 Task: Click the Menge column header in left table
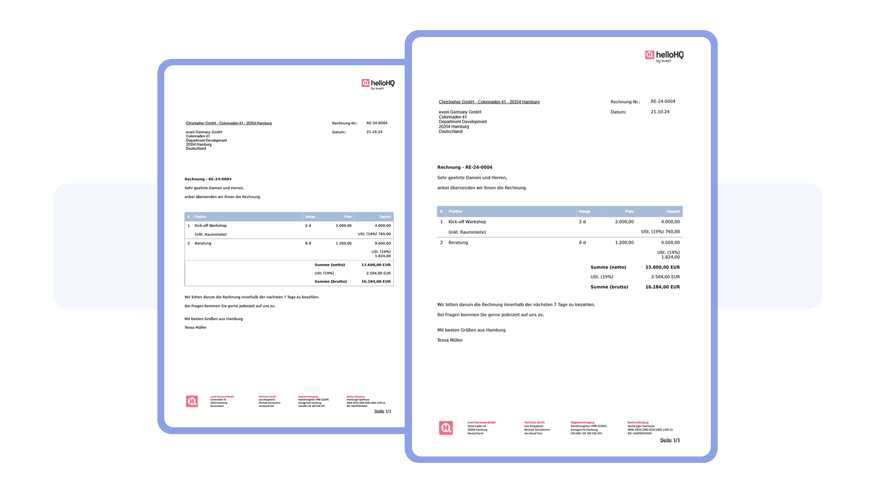[x=310, y=217]
